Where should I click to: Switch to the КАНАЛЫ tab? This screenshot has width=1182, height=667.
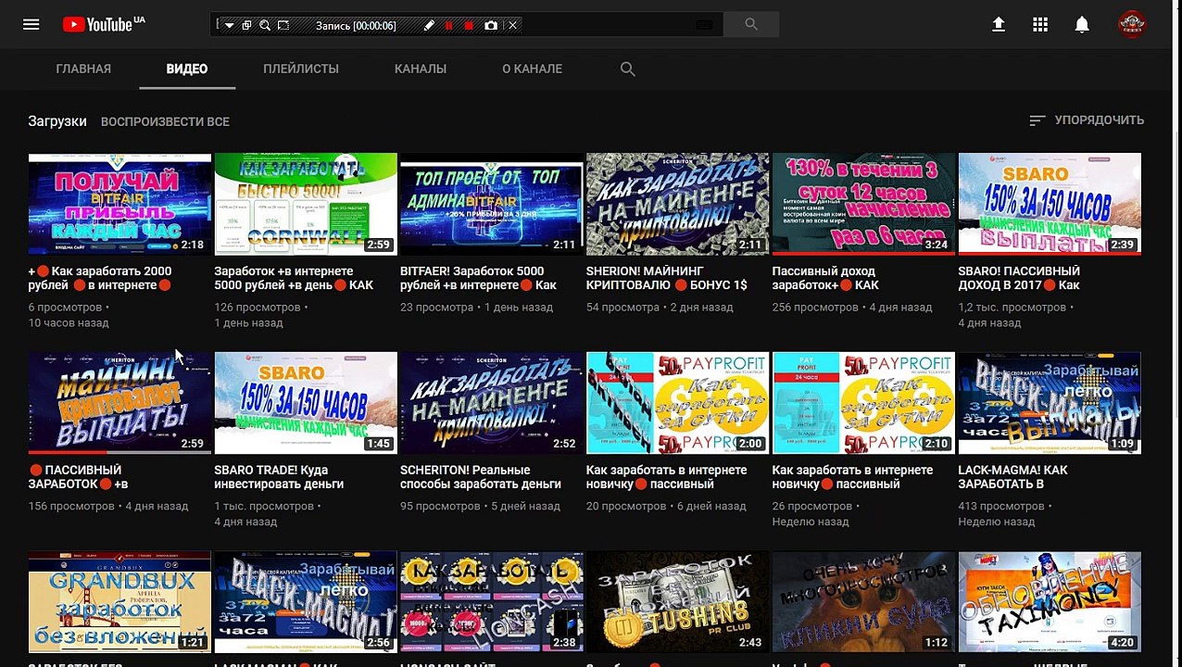pos(421,69)
